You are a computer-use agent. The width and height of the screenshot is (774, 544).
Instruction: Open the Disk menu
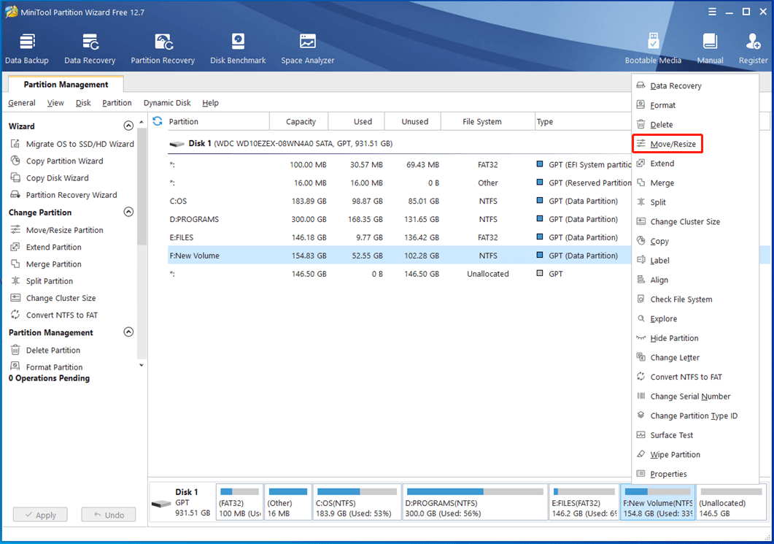[83, 103]
